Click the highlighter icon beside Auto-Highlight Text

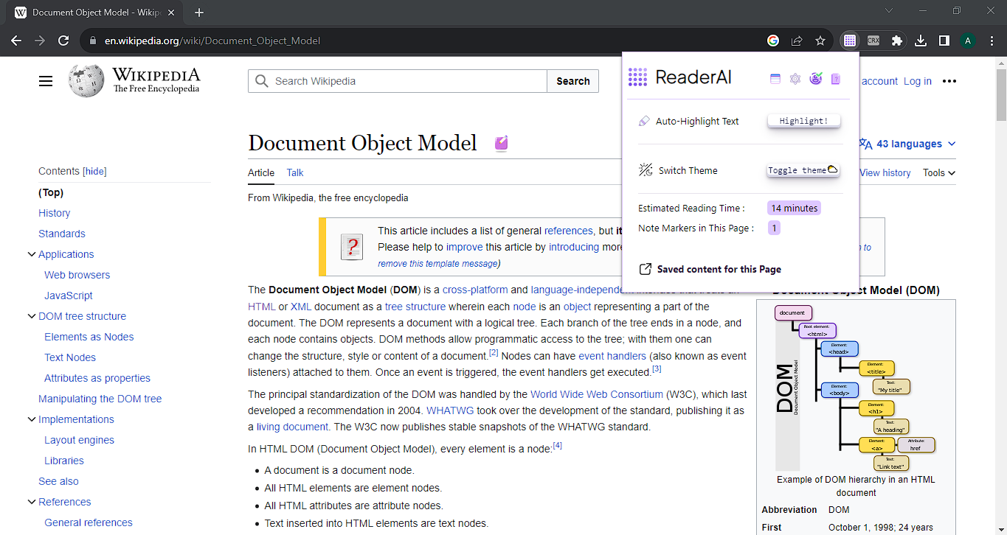[x=644, y=121]
